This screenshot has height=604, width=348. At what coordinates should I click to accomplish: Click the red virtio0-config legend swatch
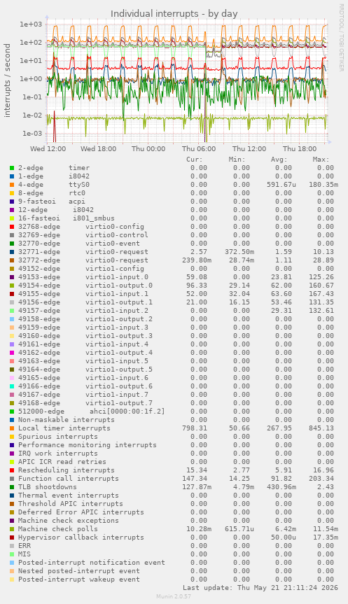12,227
